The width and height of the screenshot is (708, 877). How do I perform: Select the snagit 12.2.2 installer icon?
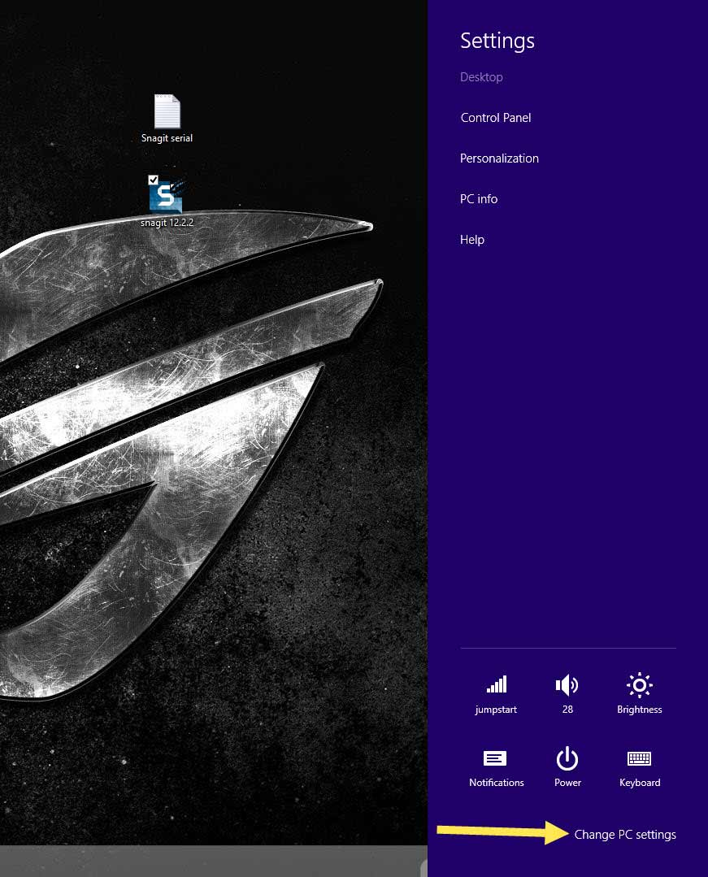(167, 196)
